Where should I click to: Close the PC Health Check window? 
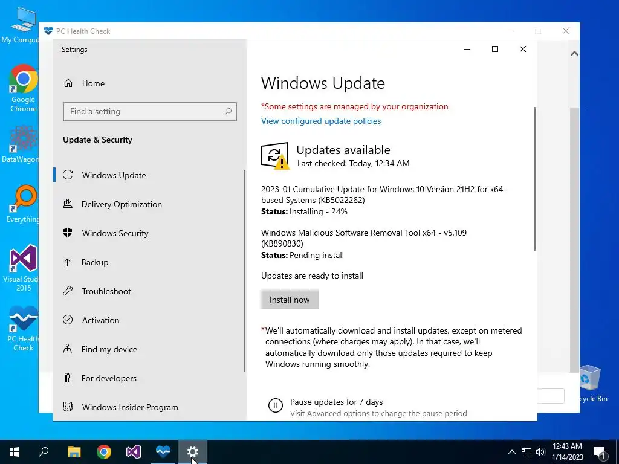pyautogui.click(x=566, y=31)
